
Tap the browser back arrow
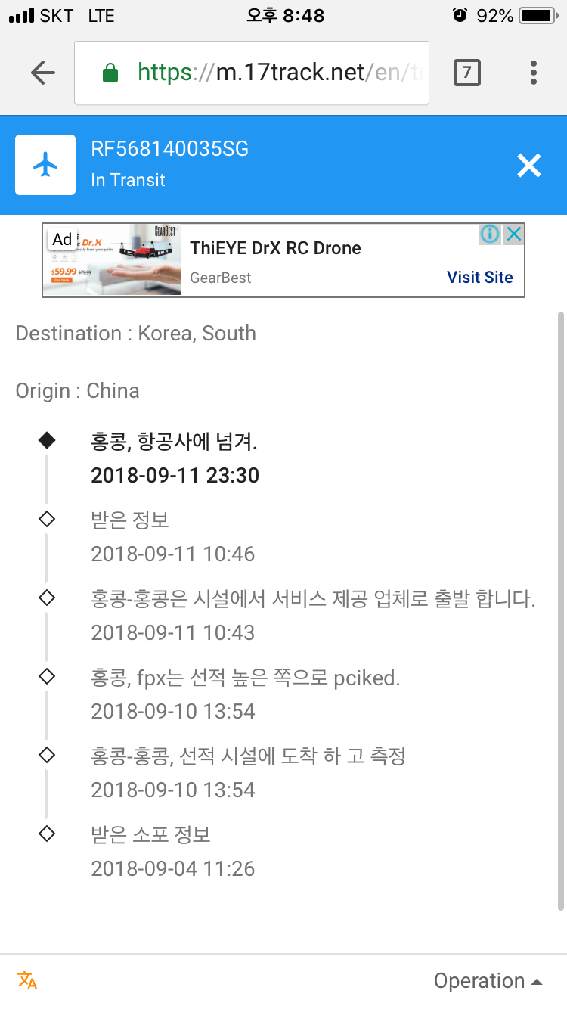[x=43, y=73]
